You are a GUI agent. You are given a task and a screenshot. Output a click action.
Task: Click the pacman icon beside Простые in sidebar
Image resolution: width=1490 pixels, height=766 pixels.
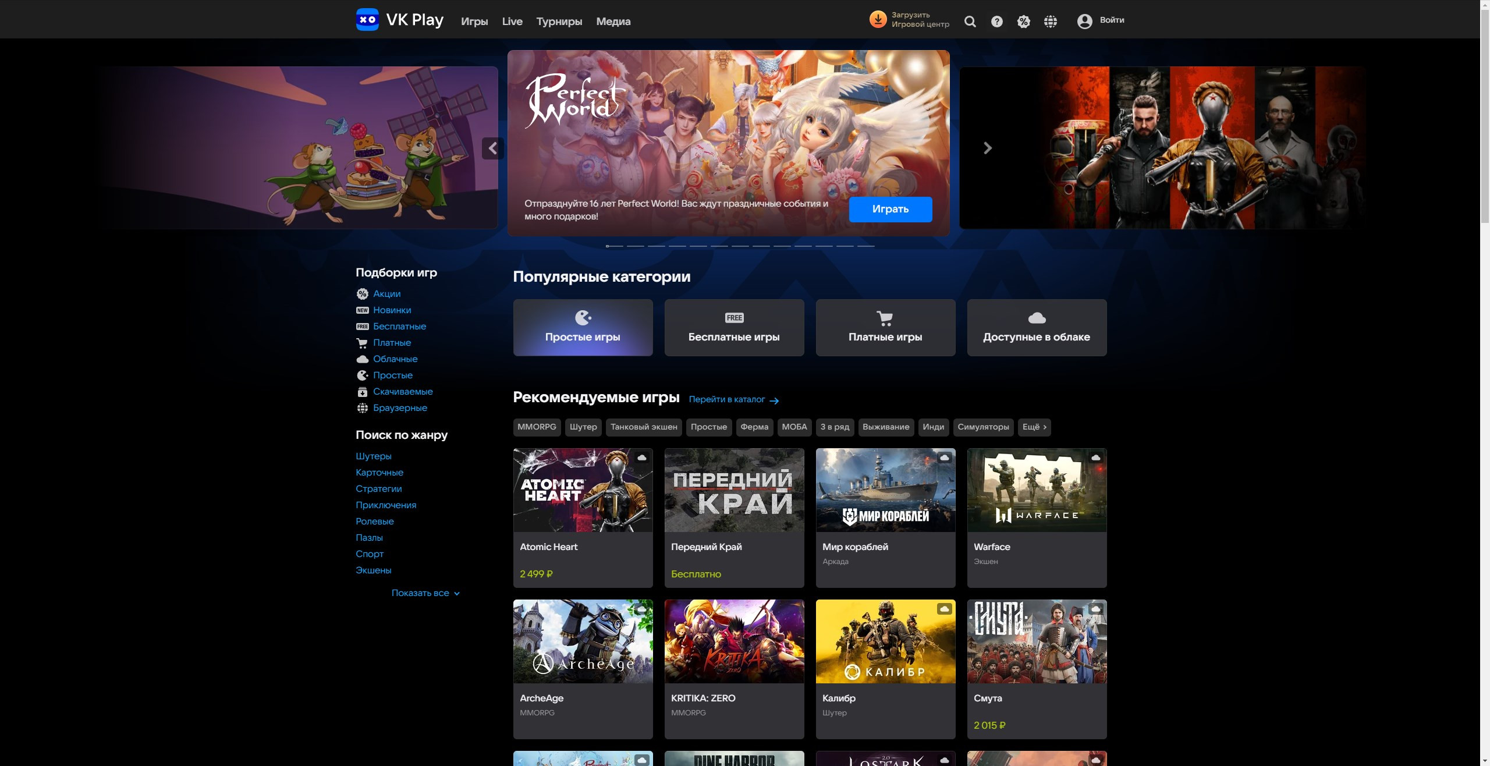click(362, 375)
